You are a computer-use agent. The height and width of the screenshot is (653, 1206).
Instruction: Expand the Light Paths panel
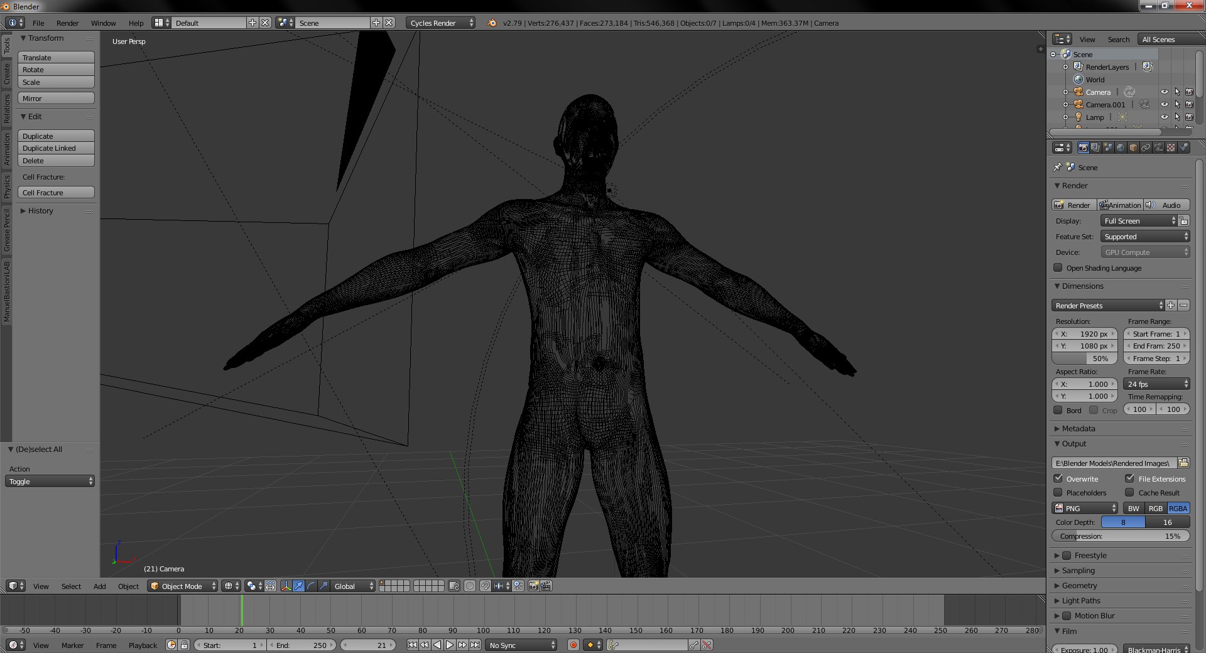click(x=1080, y=600)
